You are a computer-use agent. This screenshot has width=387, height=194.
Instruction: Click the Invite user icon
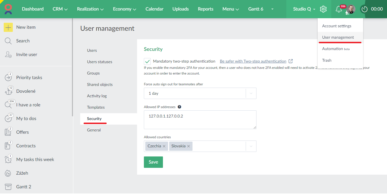[8, 55]
